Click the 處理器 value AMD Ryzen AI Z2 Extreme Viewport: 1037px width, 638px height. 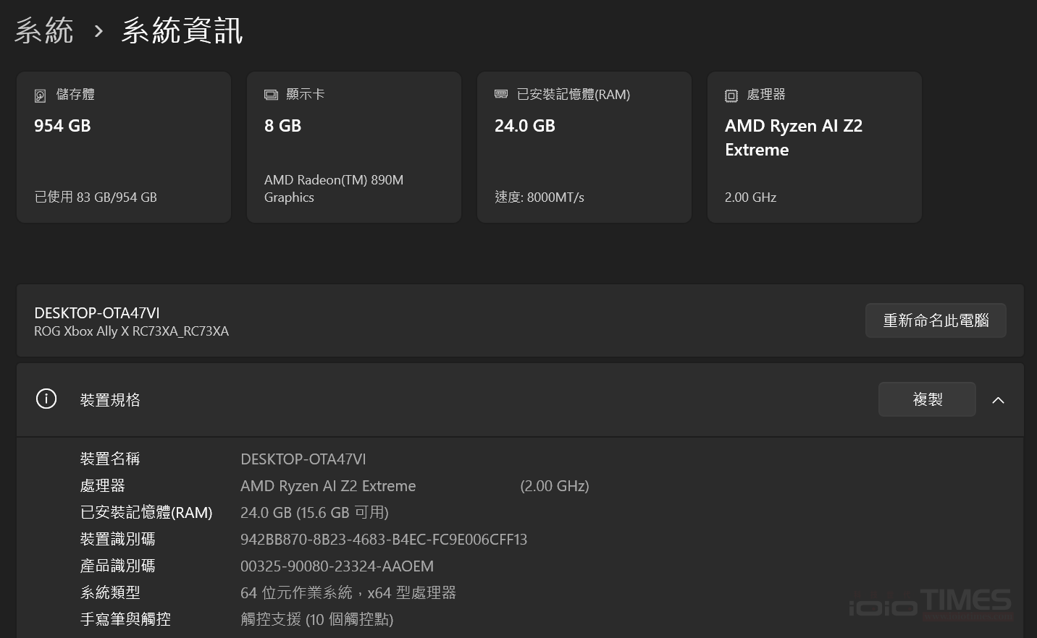tap(328, 486)
